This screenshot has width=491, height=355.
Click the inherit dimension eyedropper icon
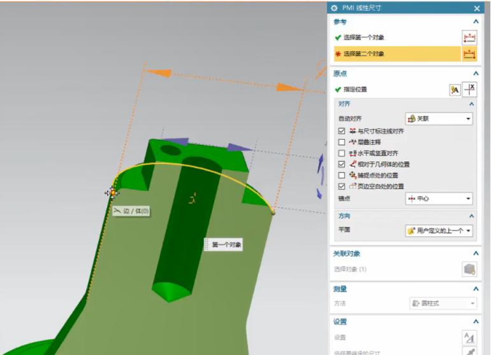click(469, 352)
